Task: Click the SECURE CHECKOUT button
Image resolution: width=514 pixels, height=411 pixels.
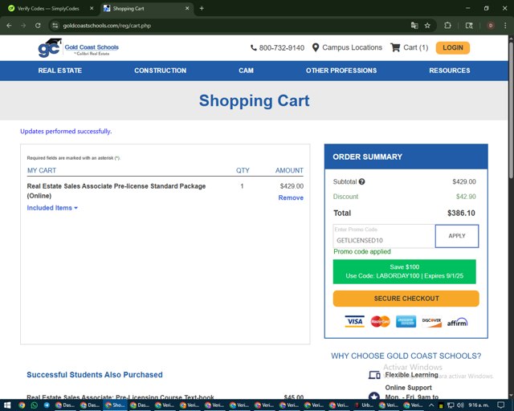Action: click(406, 299)
